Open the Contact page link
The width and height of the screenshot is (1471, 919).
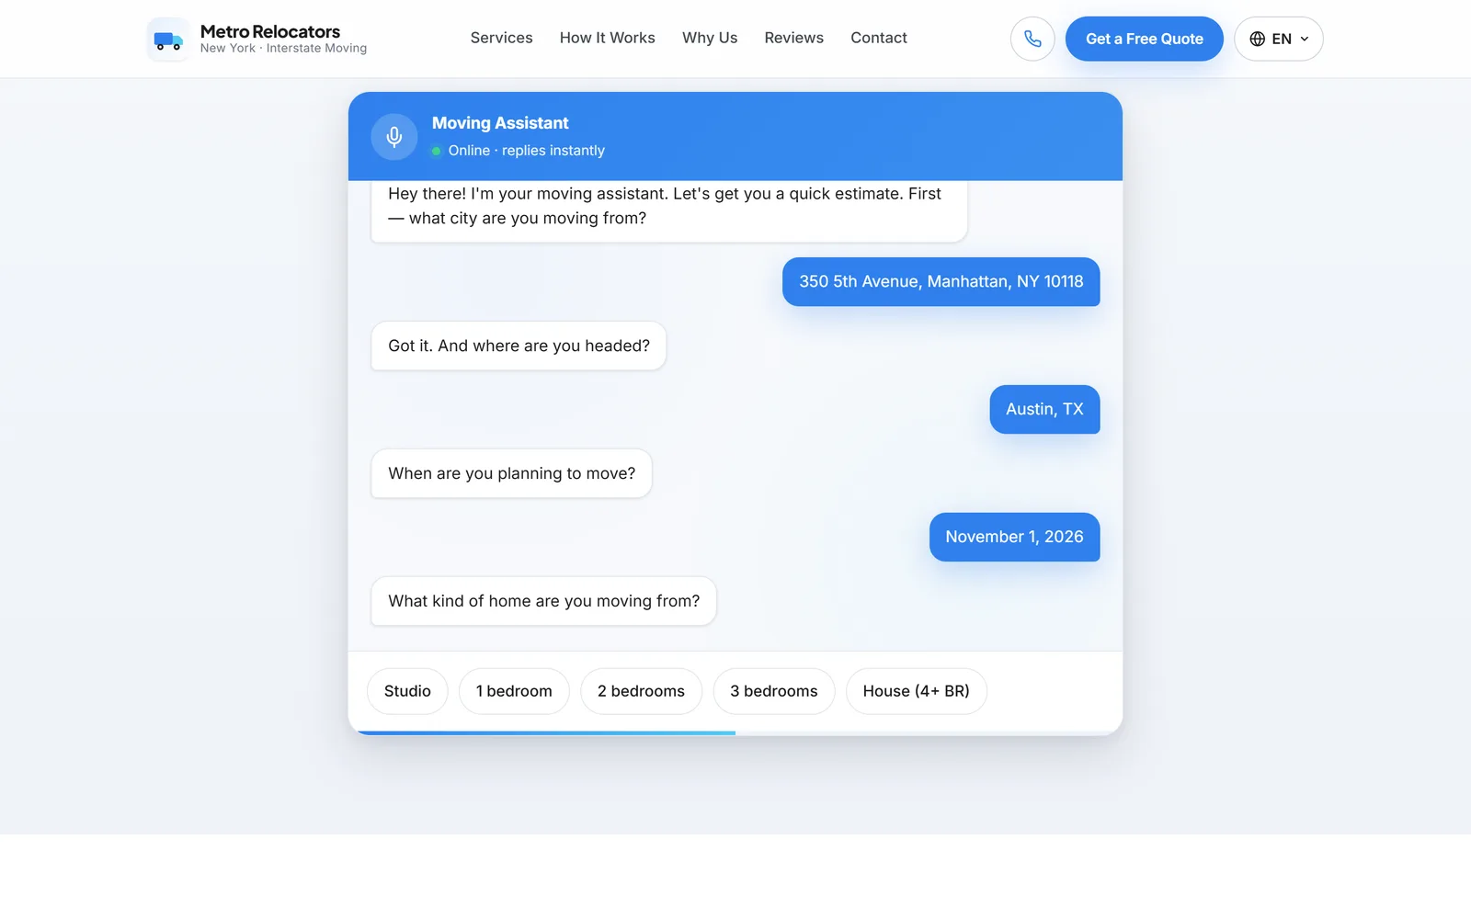879,38
